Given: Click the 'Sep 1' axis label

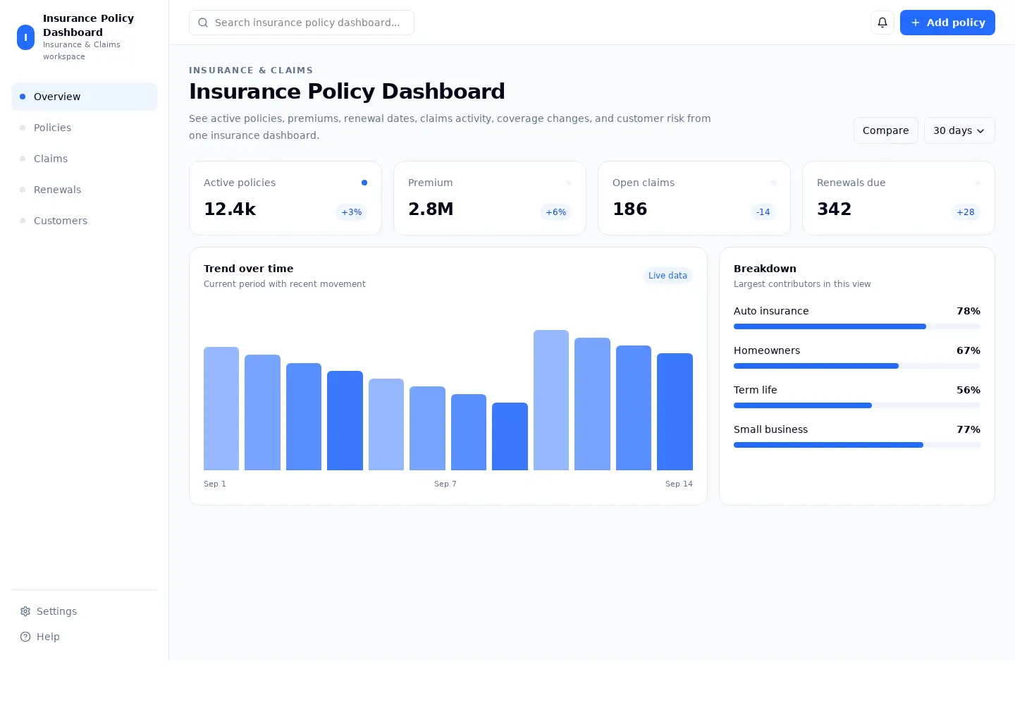Looking at the screenshot, I should point(215,484).
